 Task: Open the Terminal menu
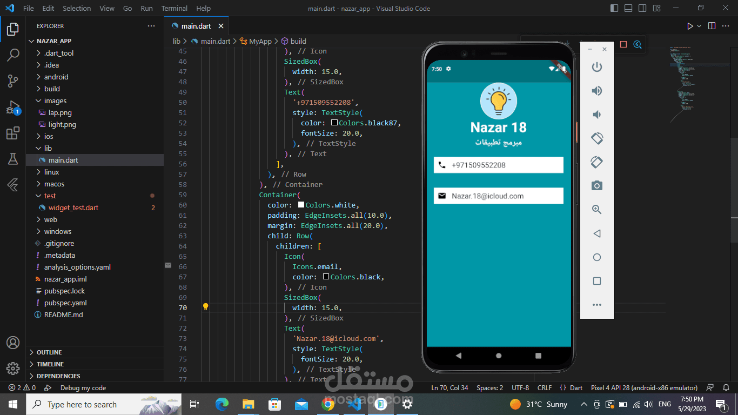pyautogui.click(x=174, y=8)
